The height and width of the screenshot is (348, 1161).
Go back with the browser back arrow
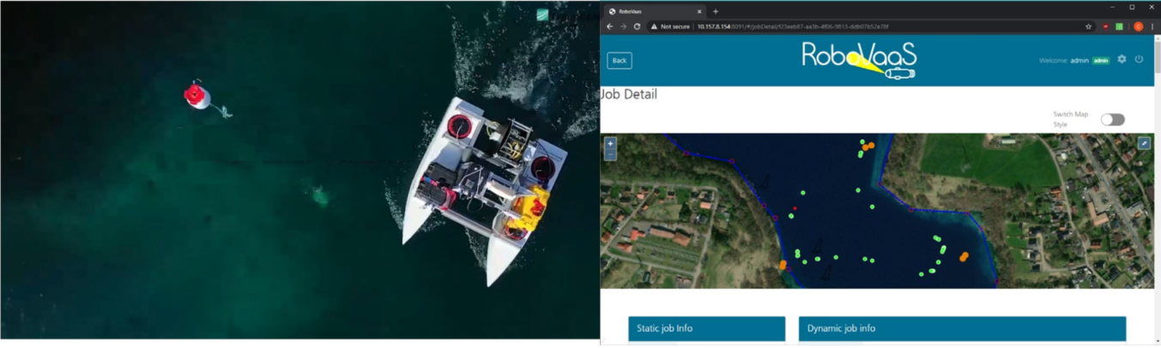coord(610,27)
